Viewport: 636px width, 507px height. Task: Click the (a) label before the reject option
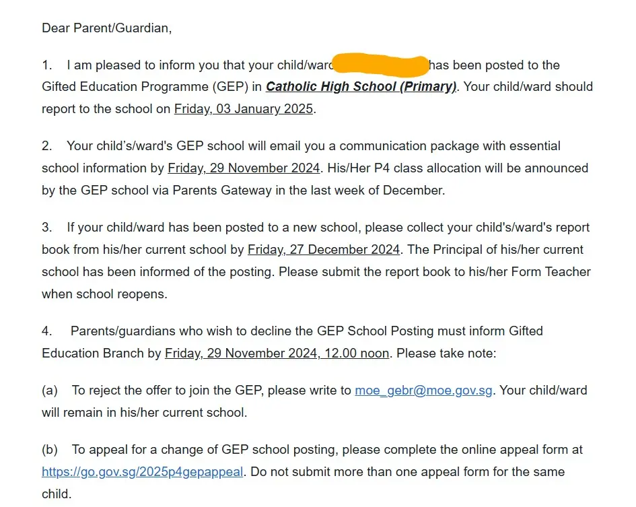[49, 391]
